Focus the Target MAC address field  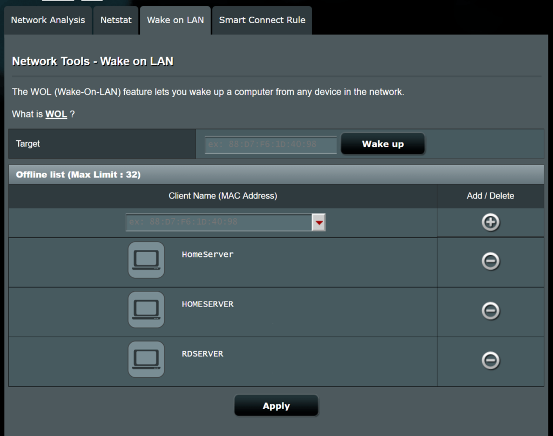pos(271,144)
